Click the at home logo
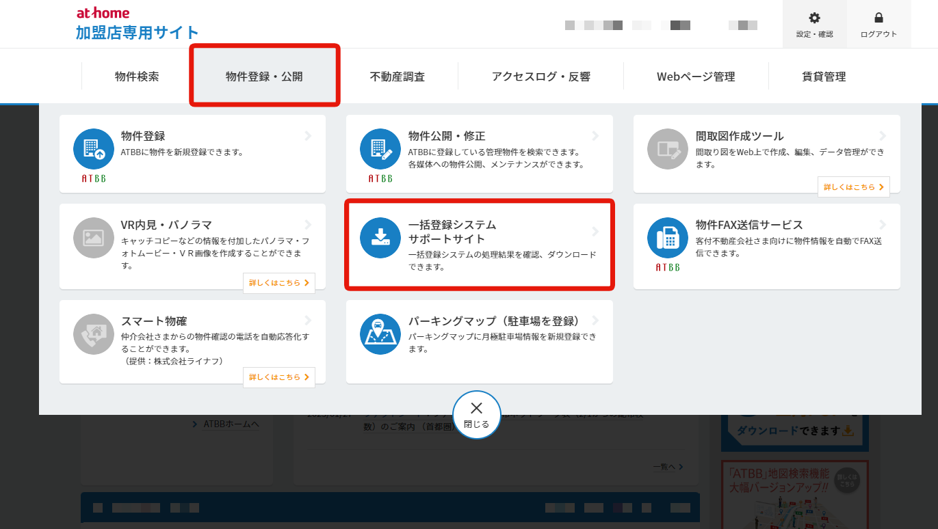The height and width of the screenshot is (529, 938). click(x=103, y=13)
